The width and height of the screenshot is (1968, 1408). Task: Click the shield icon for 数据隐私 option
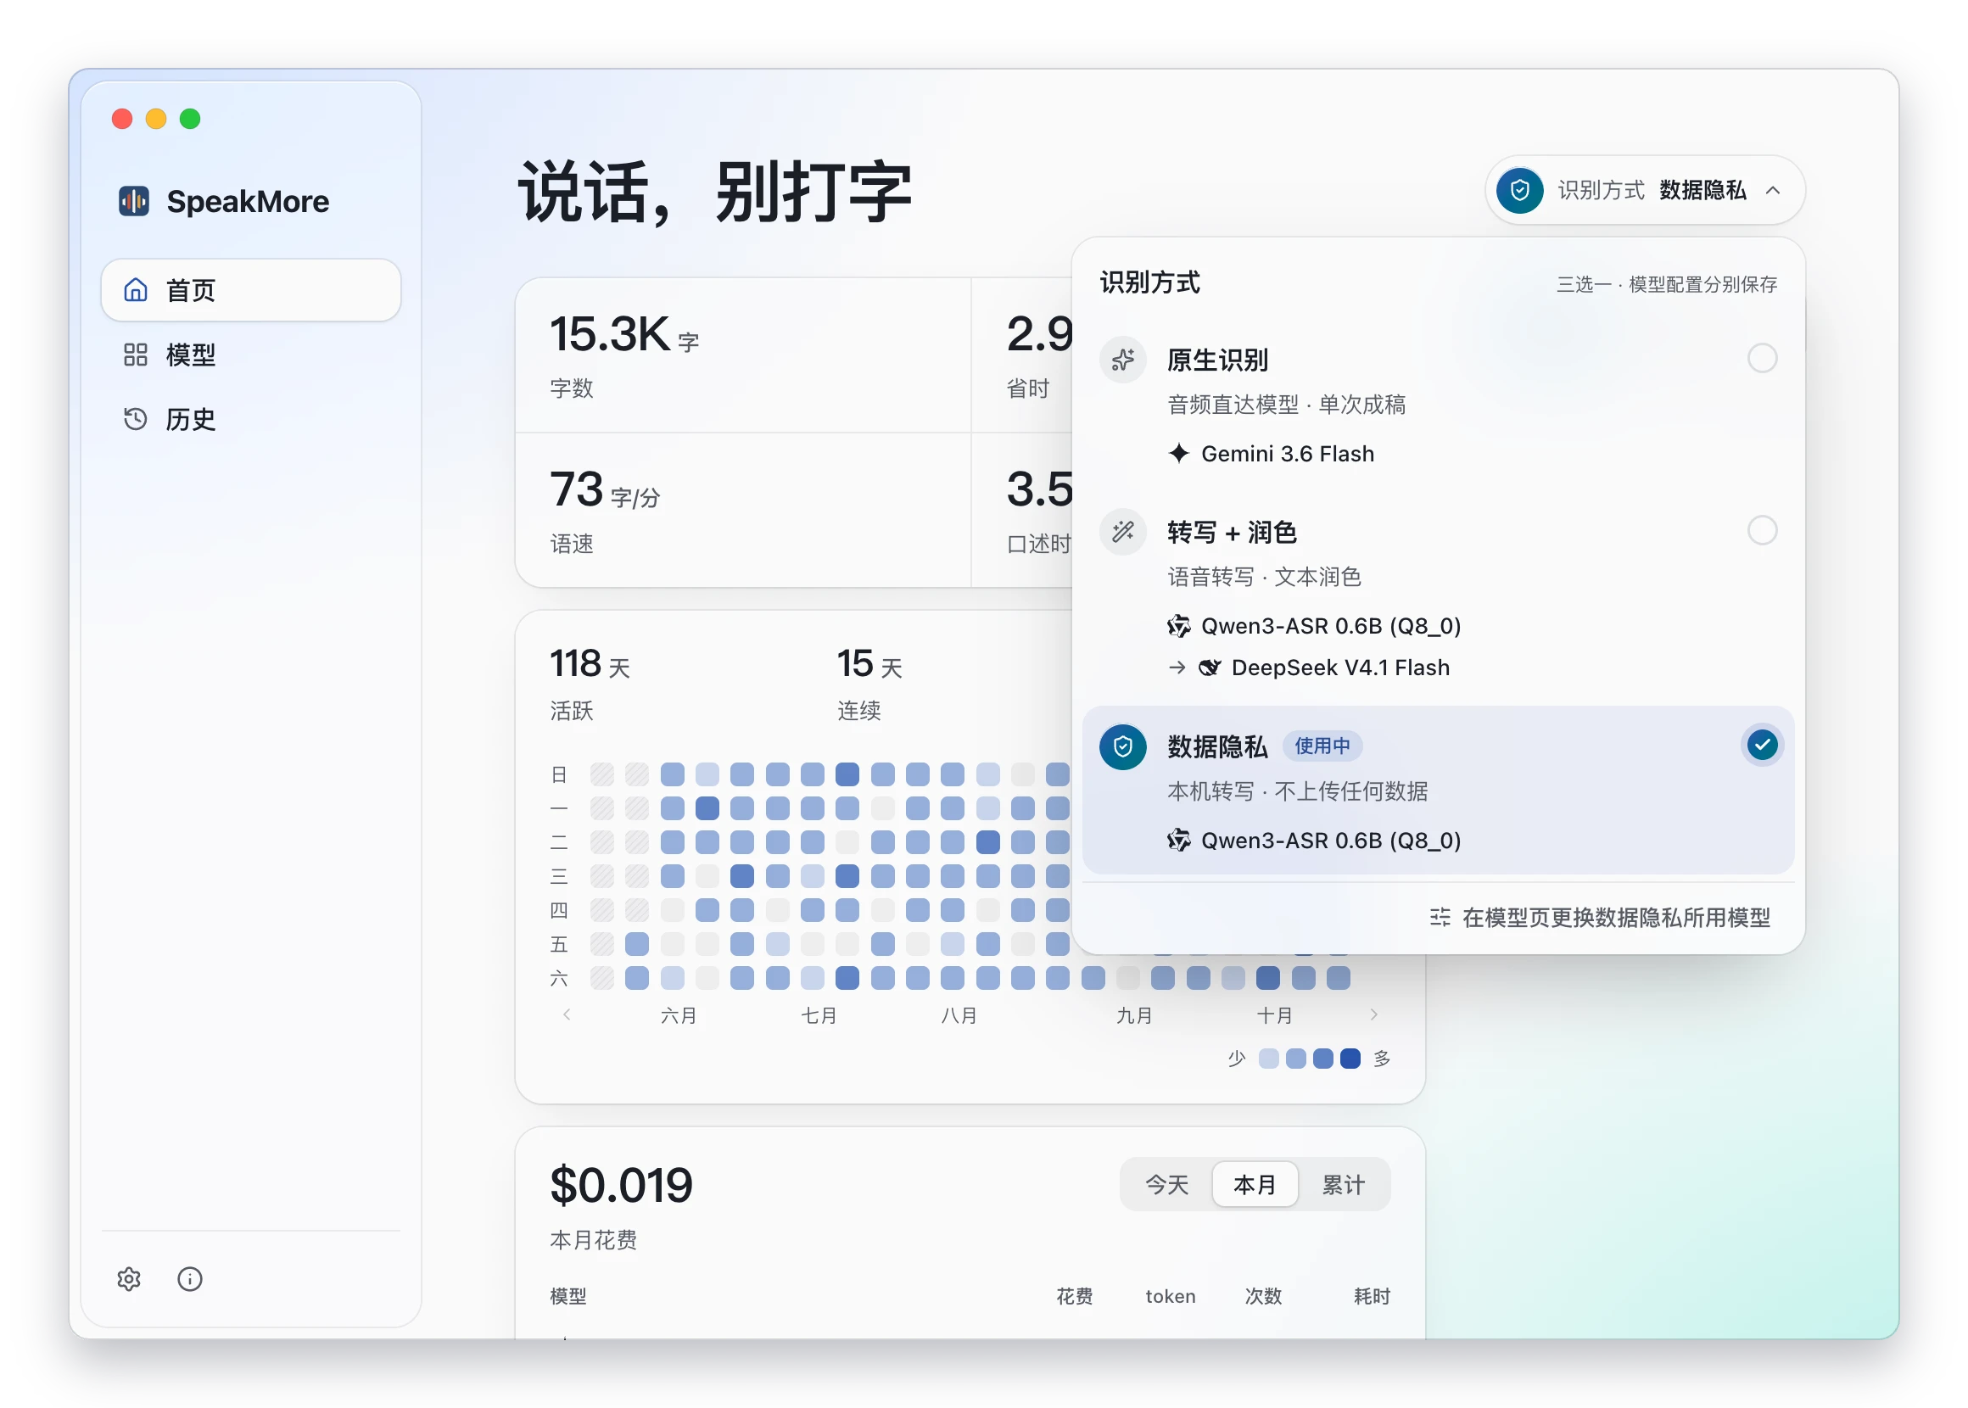pyautogui.click(x=1123, y=746)
